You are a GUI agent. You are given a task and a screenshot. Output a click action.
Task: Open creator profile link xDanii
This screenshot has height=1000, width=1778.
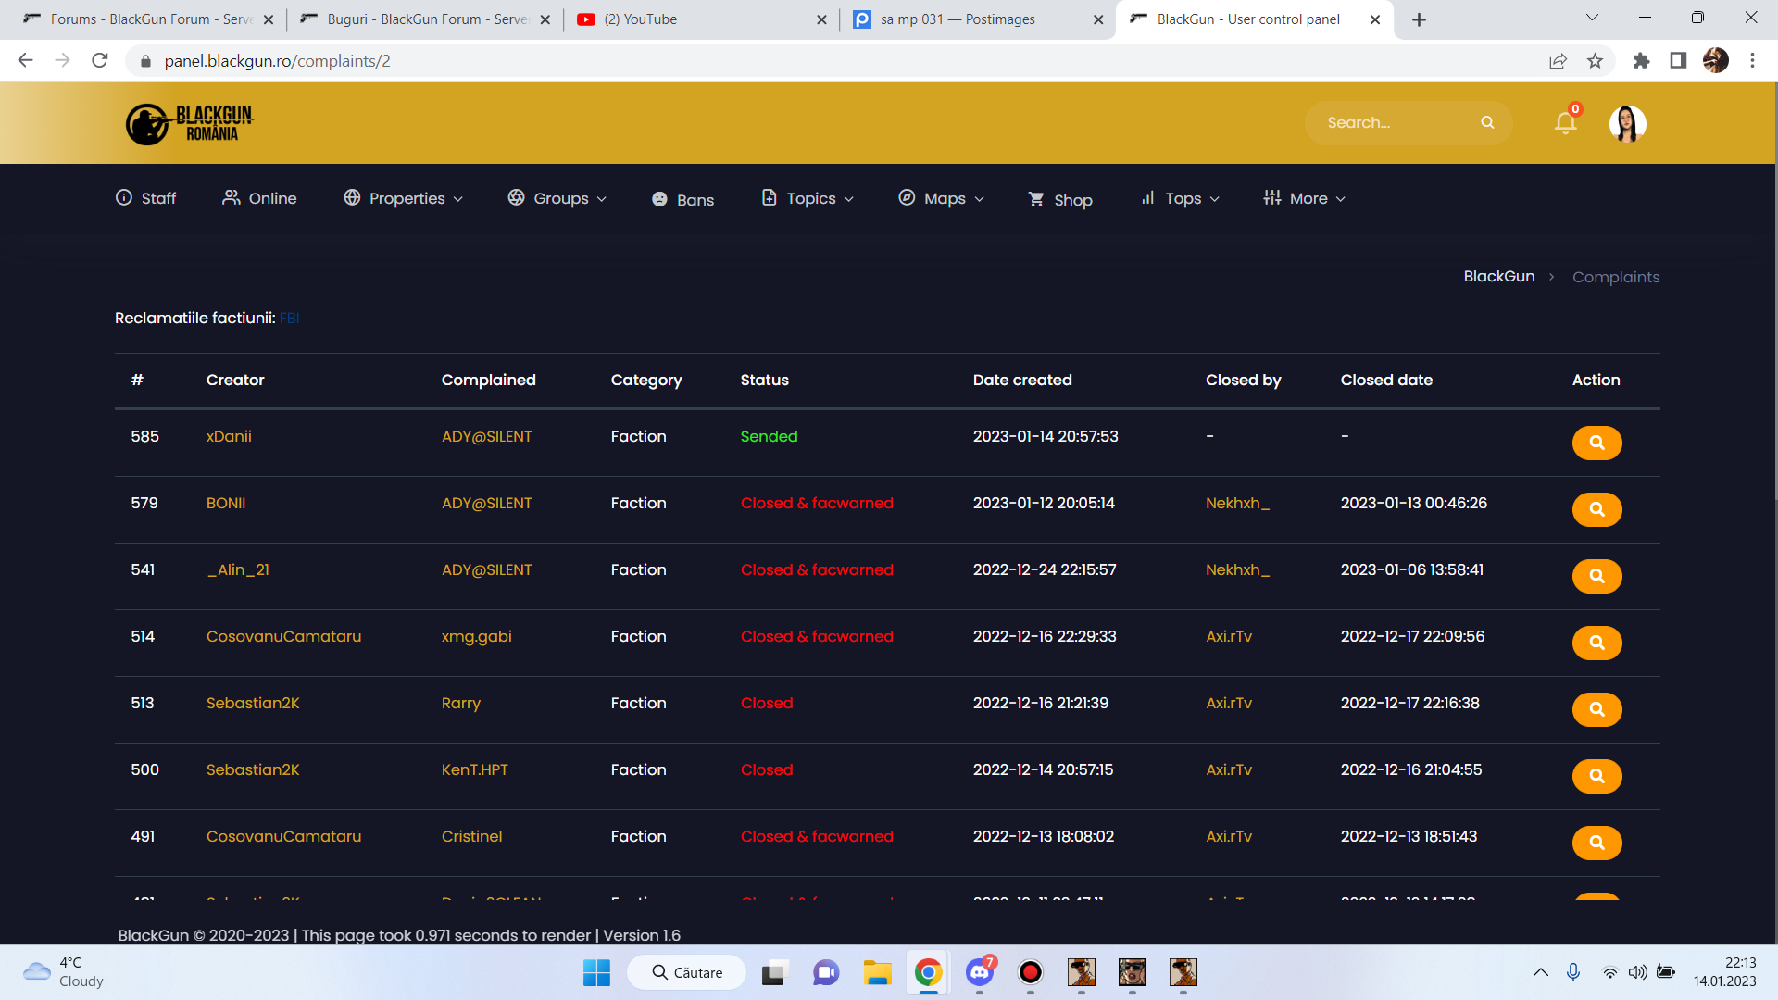(229, 436)
